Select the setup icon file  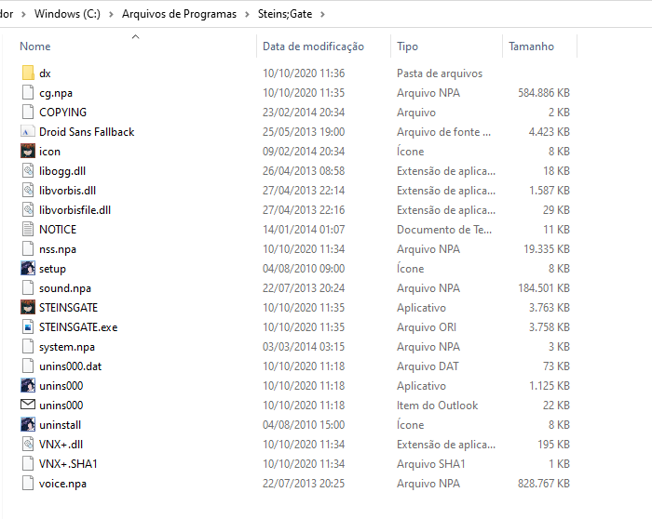point(28,269)
